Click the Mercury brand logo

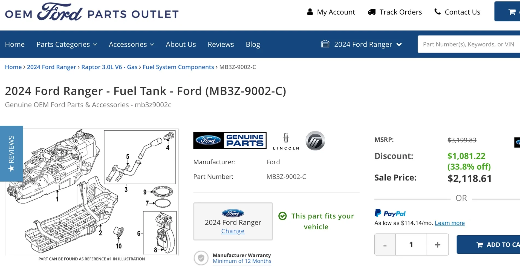click(x=315, y=141)
